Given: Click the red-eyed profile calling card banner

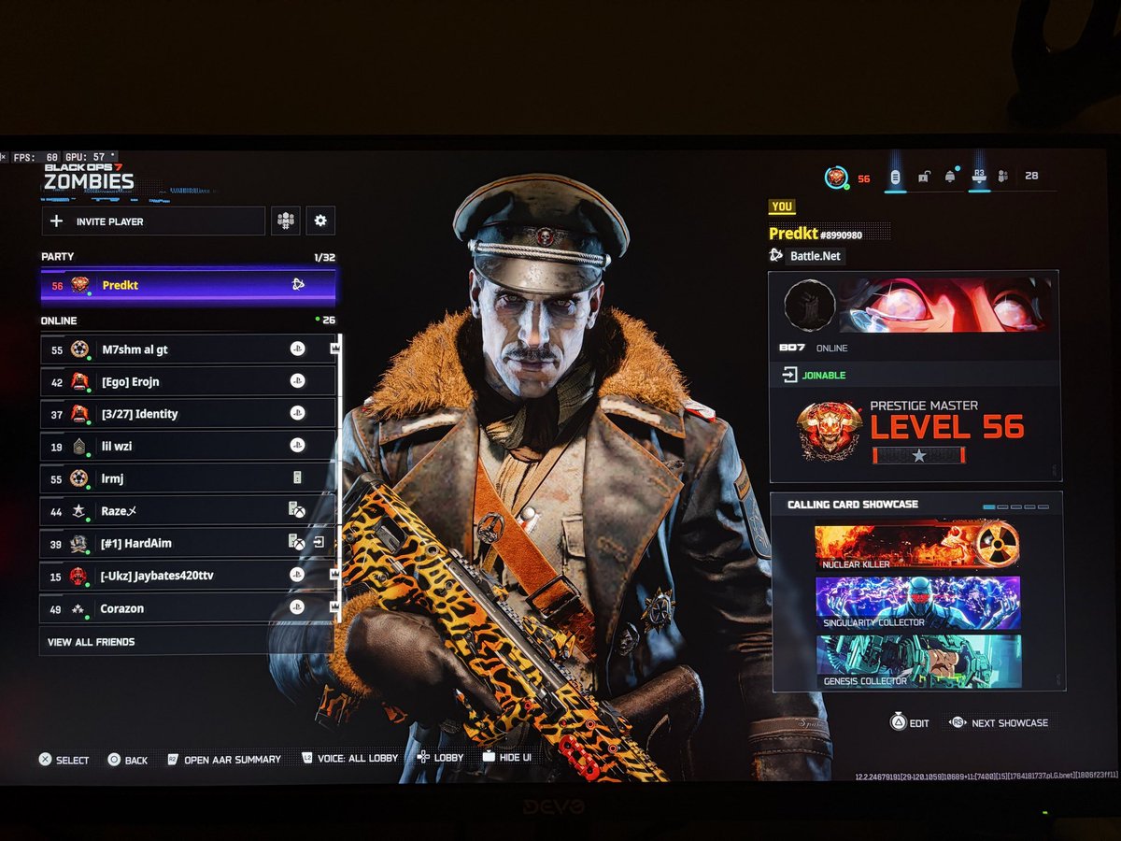Looking at the screenshot, I should (x=944, y=306).
